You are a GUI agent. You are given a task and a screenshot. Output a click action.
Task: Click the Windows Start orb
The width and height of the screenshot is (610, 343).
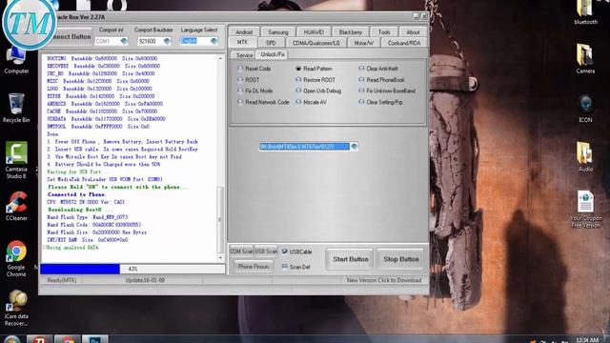(11, 339)
